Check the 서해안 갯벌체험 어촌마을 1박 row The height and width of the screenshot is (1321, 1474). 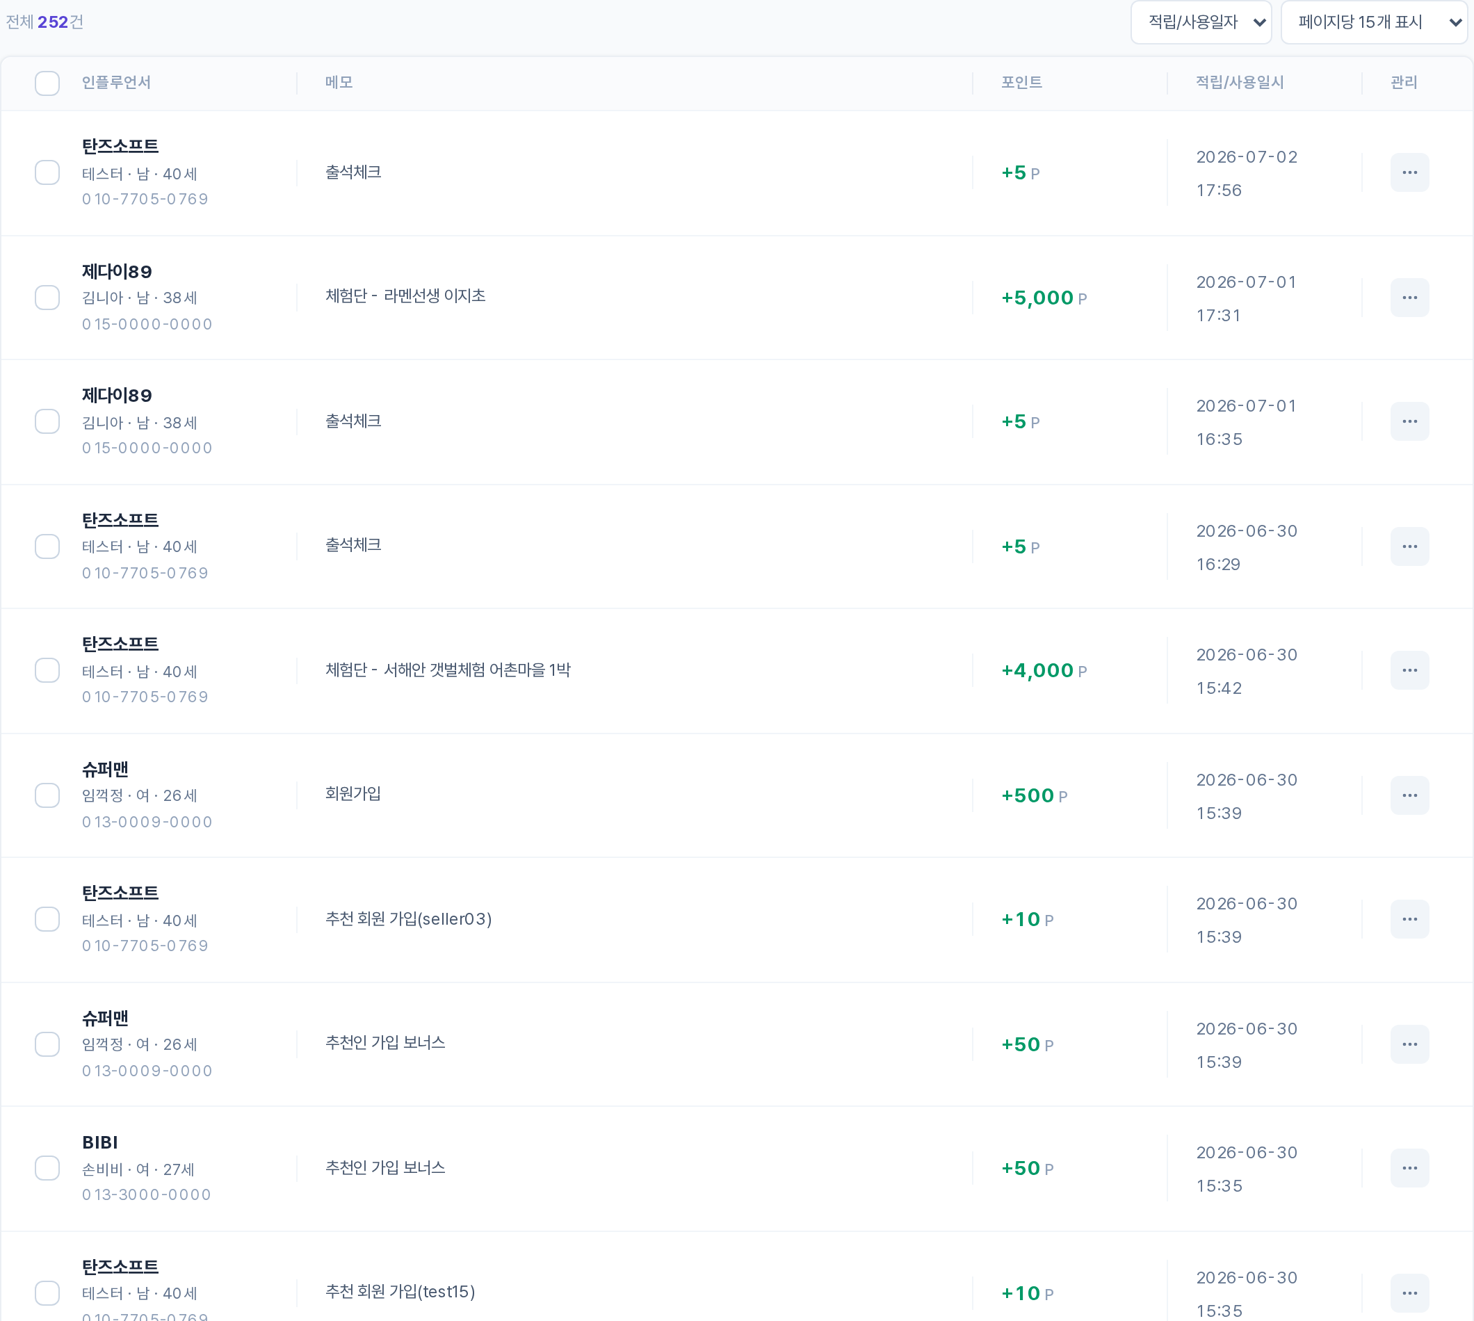tap(47, 671)
